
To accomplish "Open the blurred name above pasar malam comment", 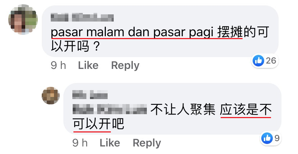I will [x=82, y=18].
